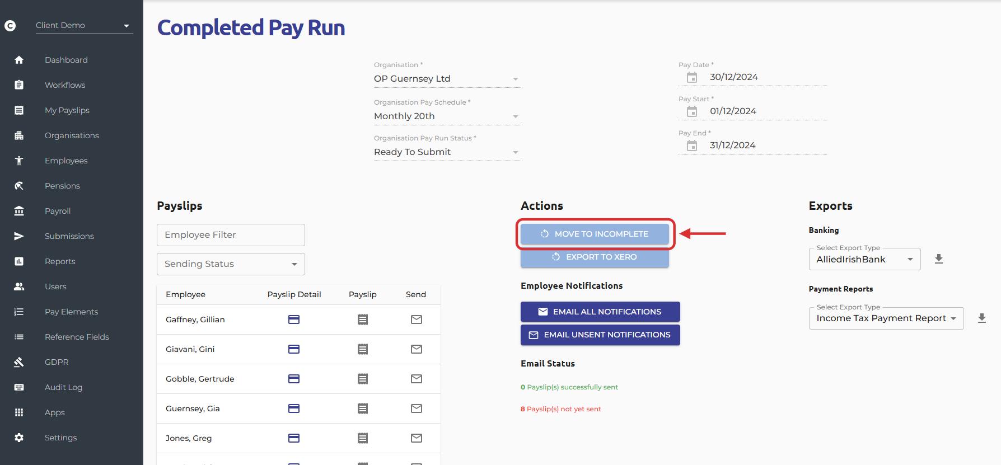Open Submissions in the sidebar

tap(69, 236)
